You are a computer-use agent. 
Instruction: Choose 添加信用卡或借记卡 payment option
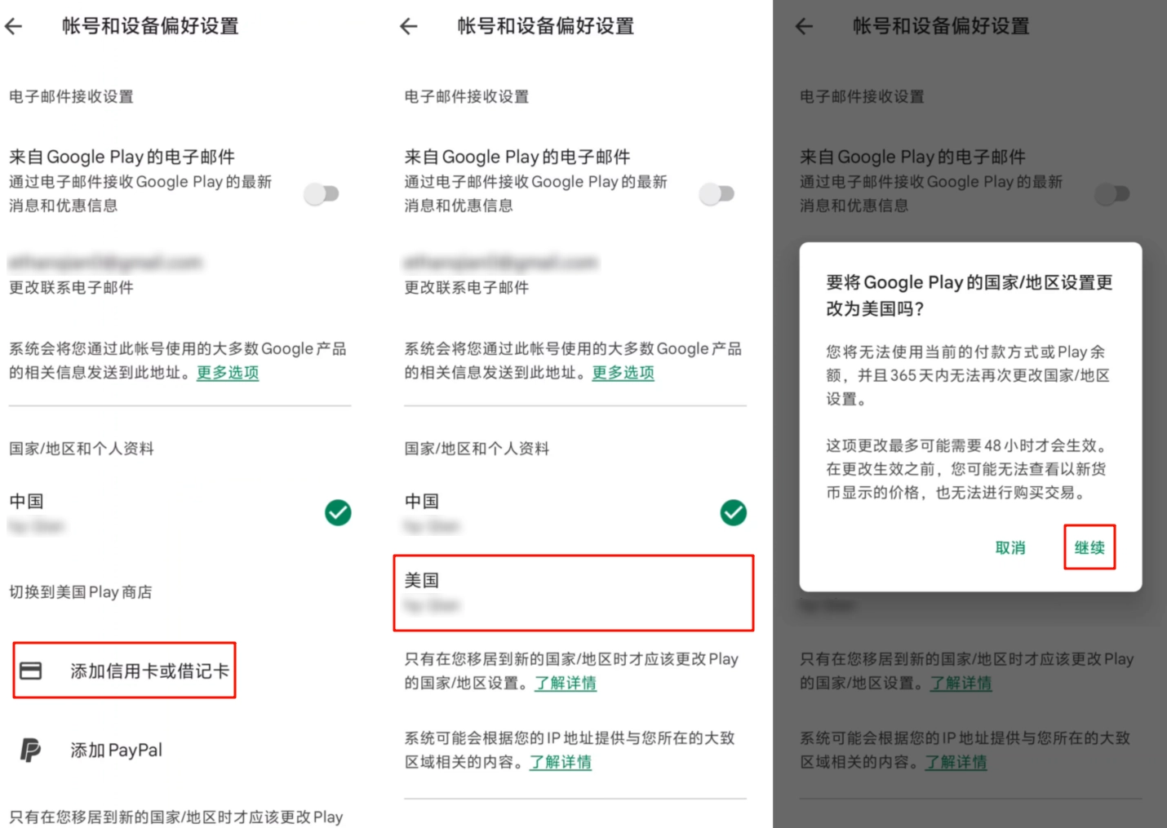click(149, 671)
